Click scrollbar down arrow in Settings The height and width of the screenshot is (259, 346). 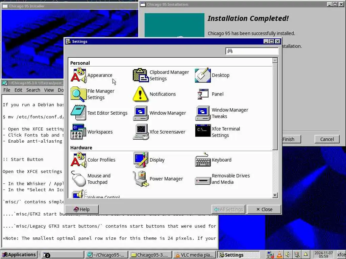[275, 195]
